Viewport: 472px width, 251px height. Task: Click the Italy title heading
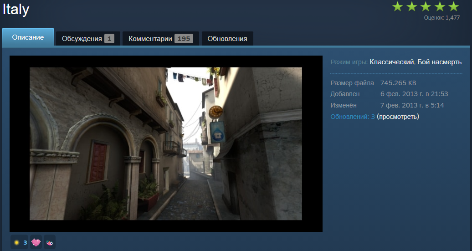pos(15,9)
